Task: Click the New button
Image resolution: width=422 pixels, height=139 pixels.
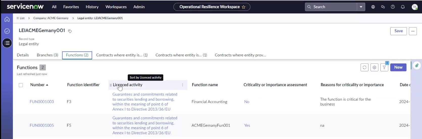Action: 398,67
